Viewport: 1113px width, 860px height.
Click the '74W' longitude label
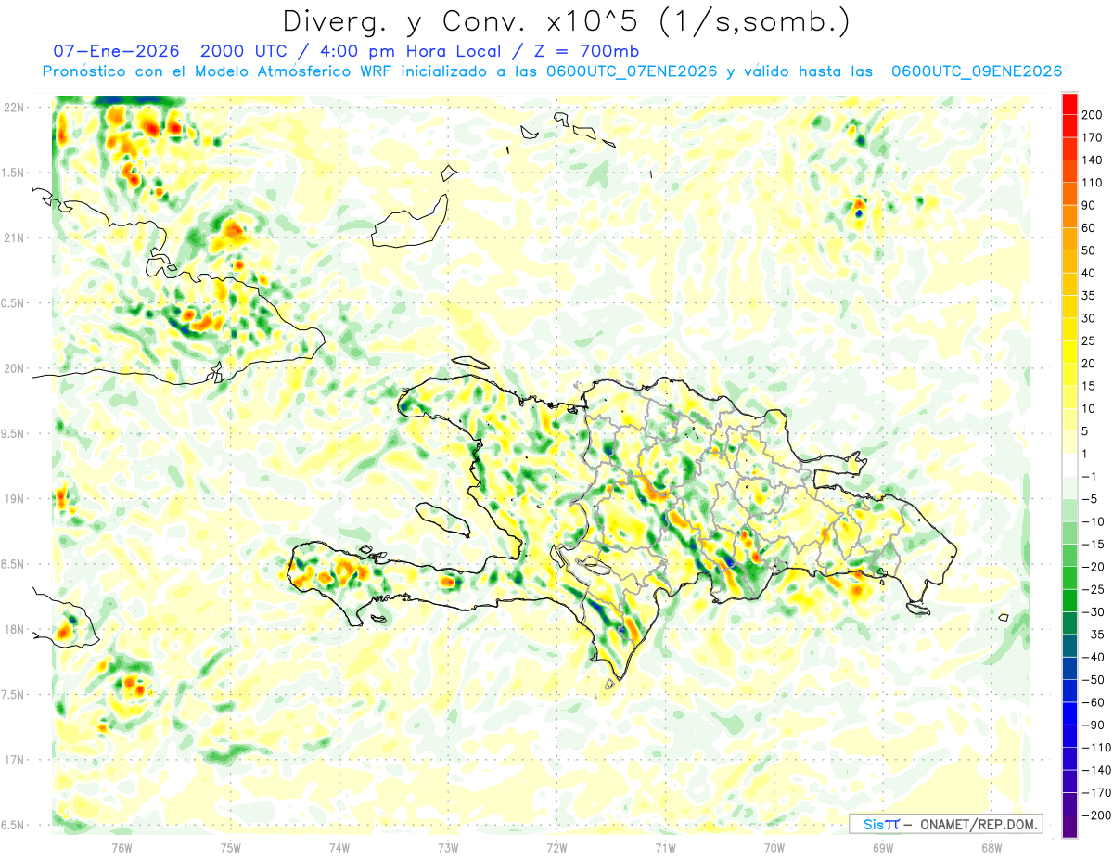pos(339,848)
